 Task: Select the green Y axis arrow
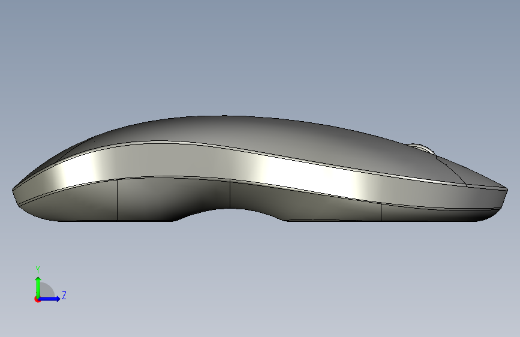coord(38,287)
